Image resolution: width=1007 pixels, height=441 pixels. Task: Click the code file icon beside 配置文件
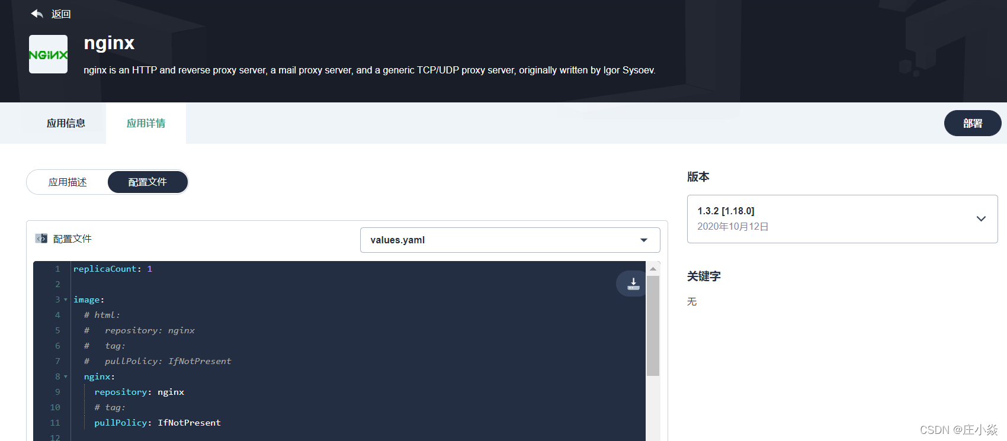pyautogui.click(x=41, y=239)
